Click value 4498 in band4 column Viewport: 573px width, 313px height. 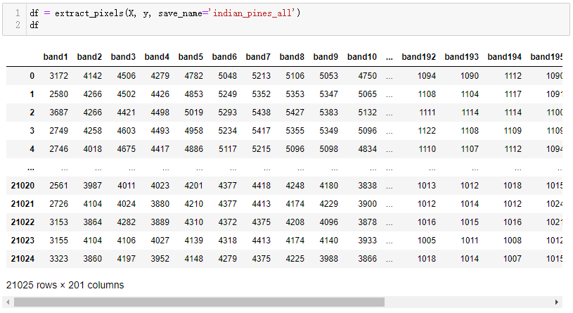(160, 113)
